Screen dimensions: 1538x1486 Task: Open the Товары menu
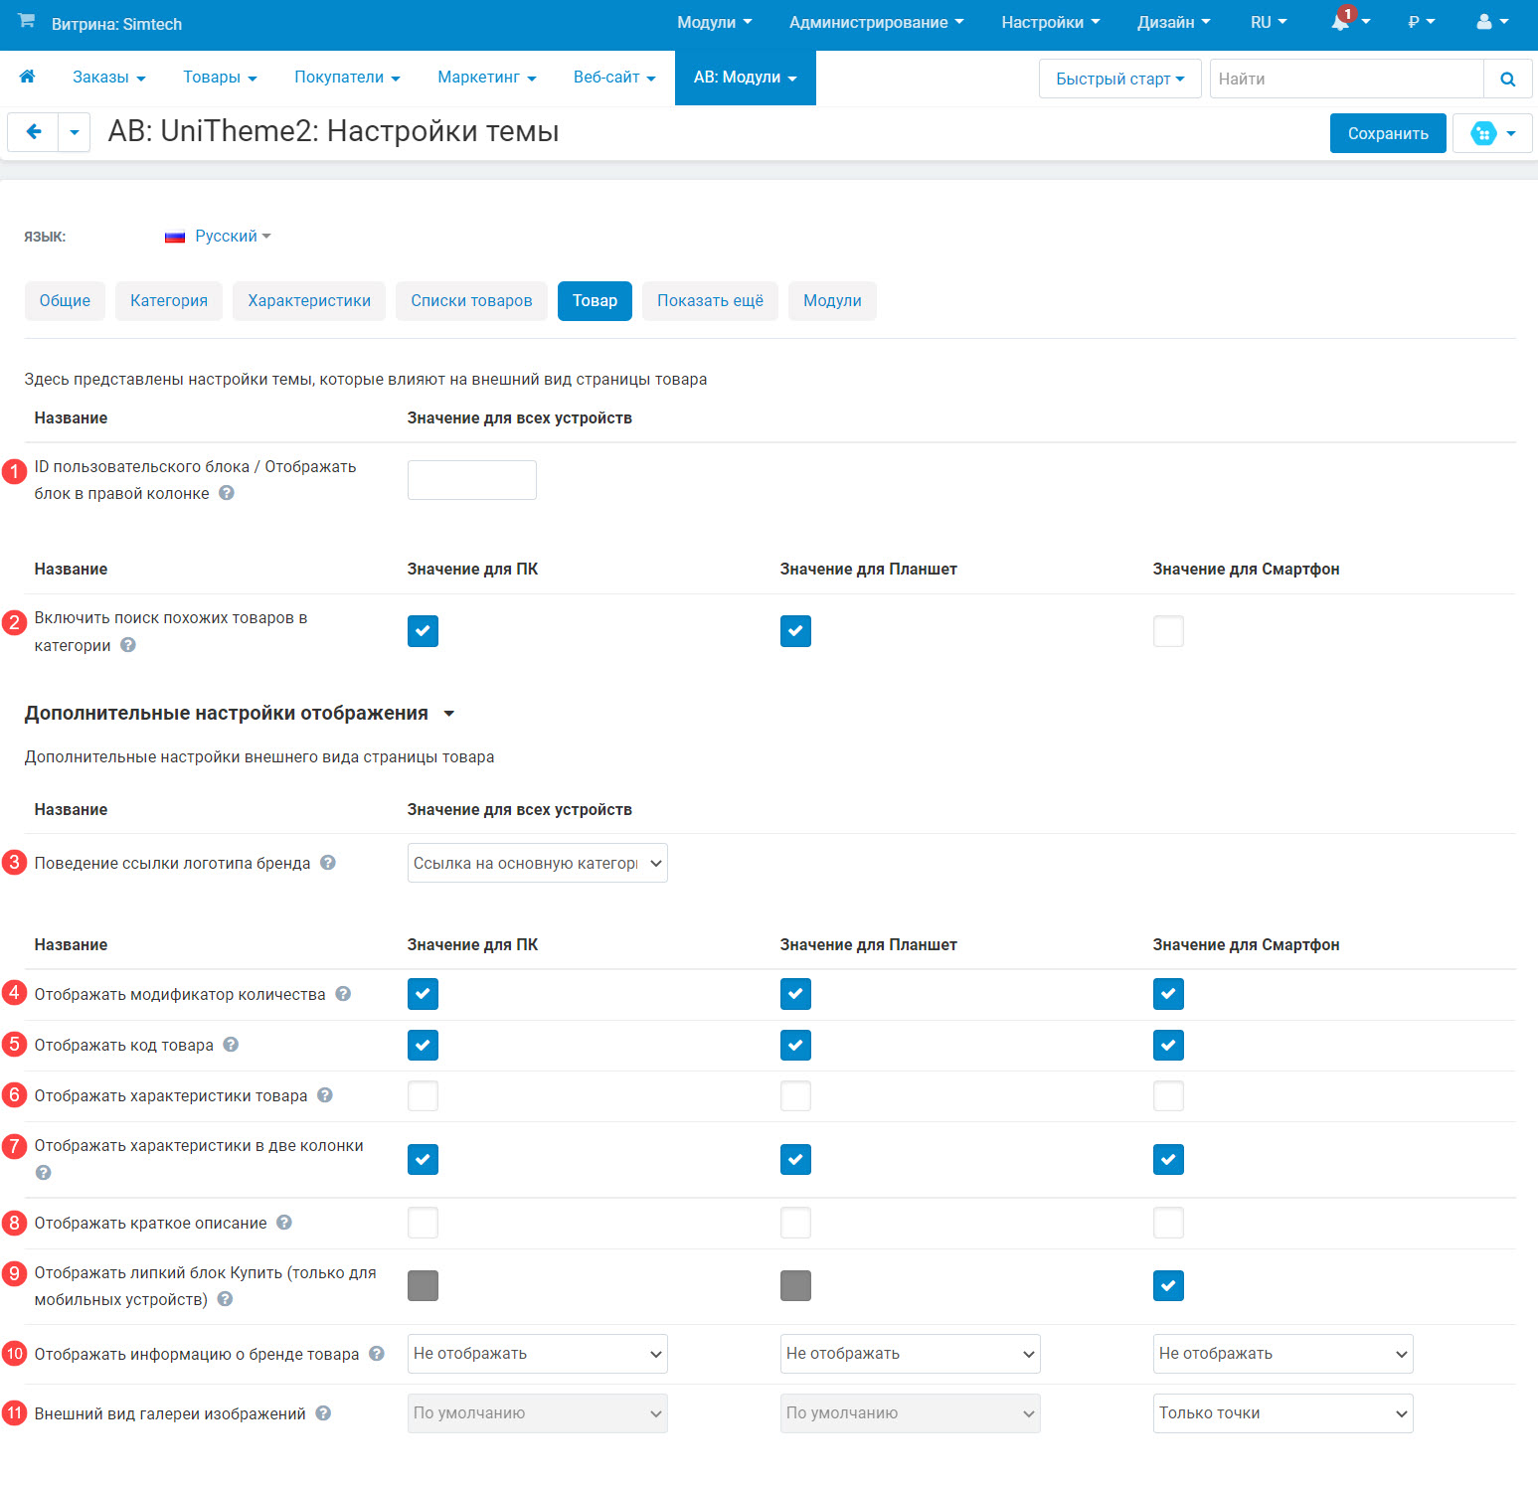pos(220,78)
